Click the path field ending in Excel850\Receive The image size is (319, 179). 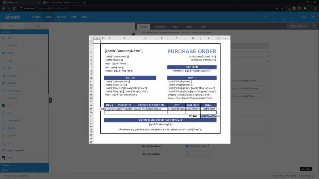(x=250, y=89)
